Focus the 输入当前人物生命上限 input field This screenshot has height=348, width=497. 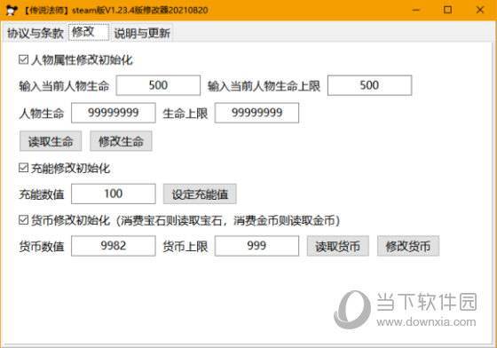369,85
